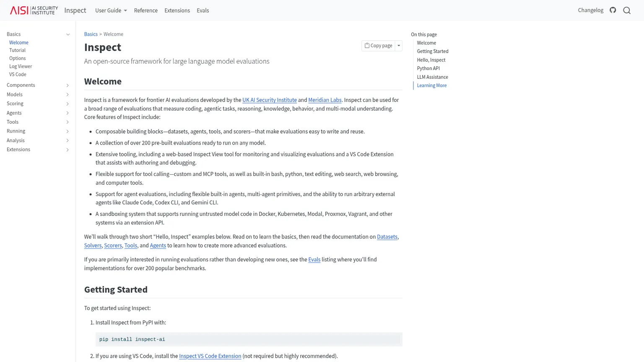Expand the Extensions sidebar section
The height and width of the screenshot is (362, 644).
[68, 150]
